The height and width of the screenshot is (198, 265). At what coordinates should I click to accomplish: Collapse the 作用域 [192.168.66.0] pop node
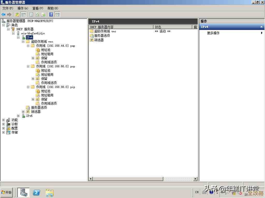[28, 66]
